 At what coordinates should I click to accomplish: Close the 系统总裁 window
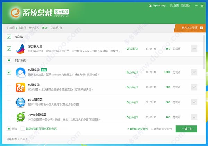click(x=202, y=6)
